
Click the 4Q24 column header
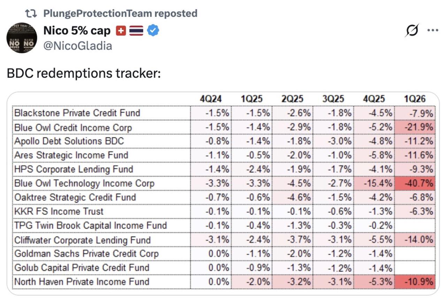click(x=210, y=99)
